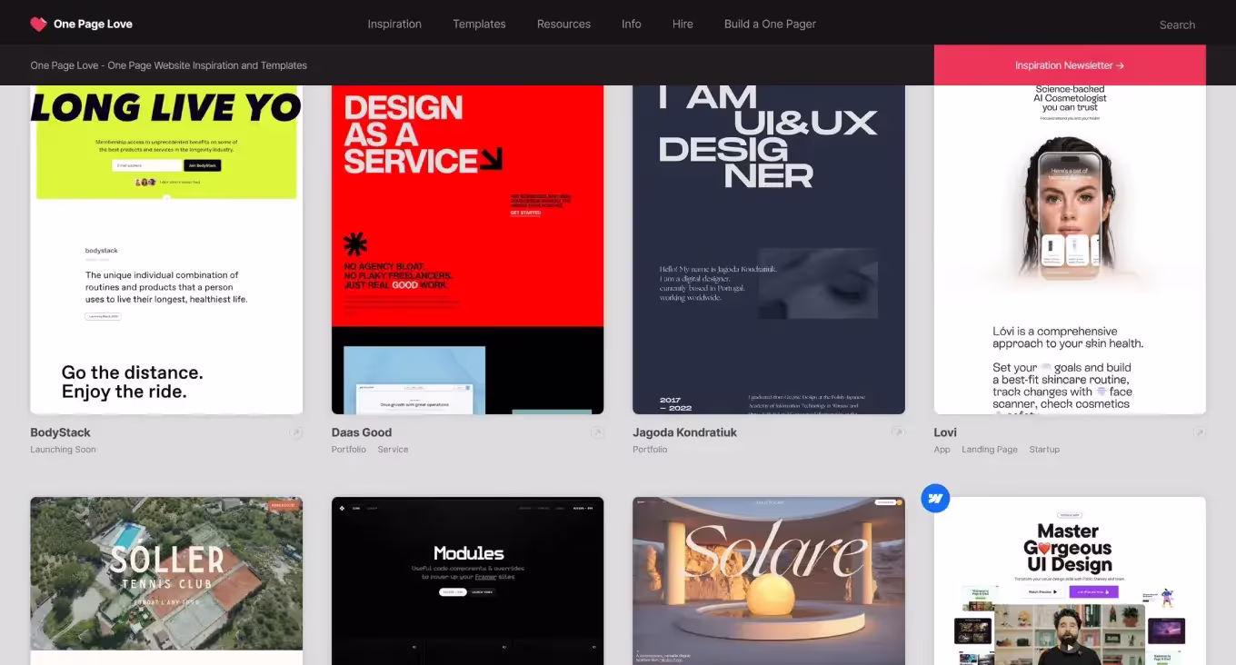The image size is (1236, 665).
Task: Open external link icon beside Daas Good
Action: tap(597, 433)
